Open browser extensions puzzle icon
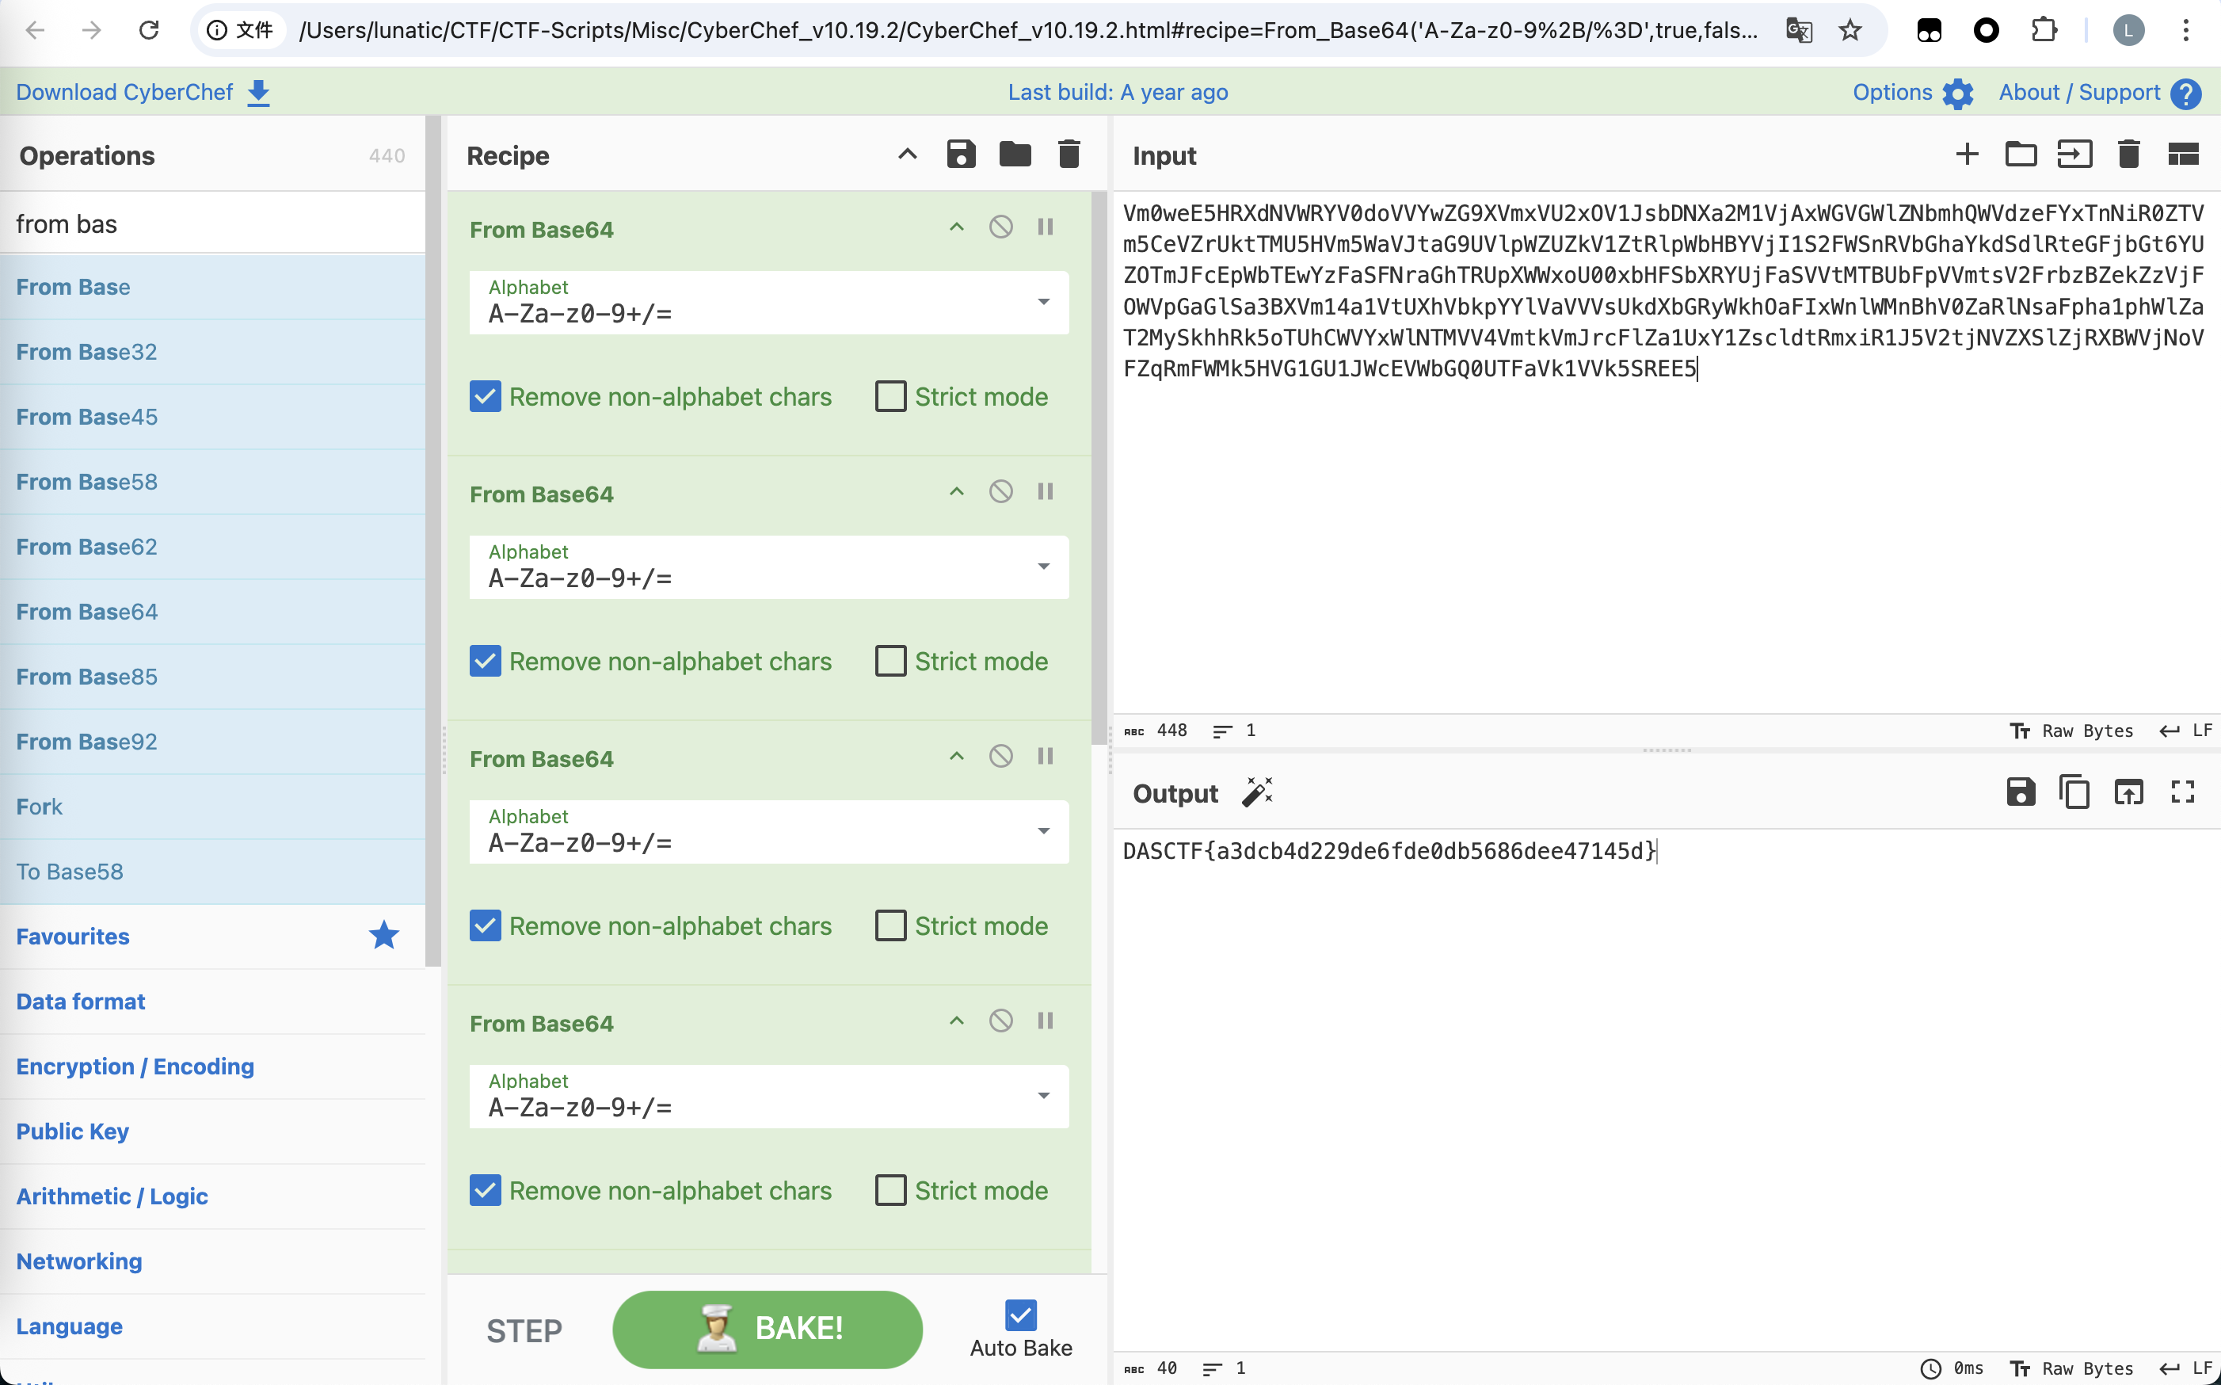This screenshot has width=2221, height=1385. [2044, 30]
